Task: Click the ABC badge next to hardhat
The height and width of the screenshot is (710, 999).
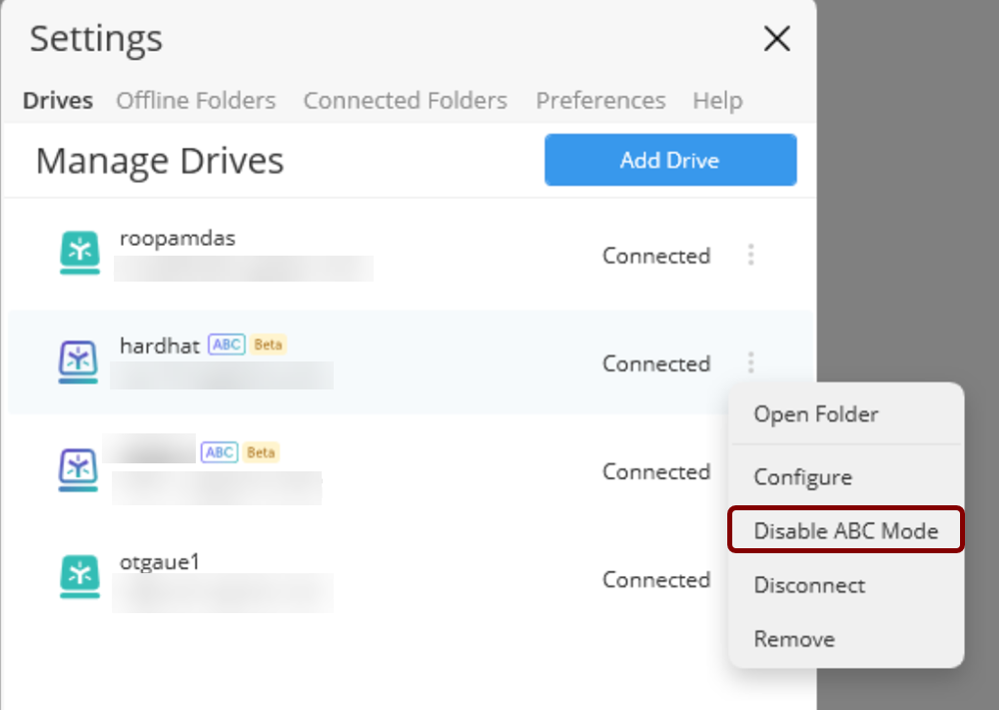Action: 226,345
